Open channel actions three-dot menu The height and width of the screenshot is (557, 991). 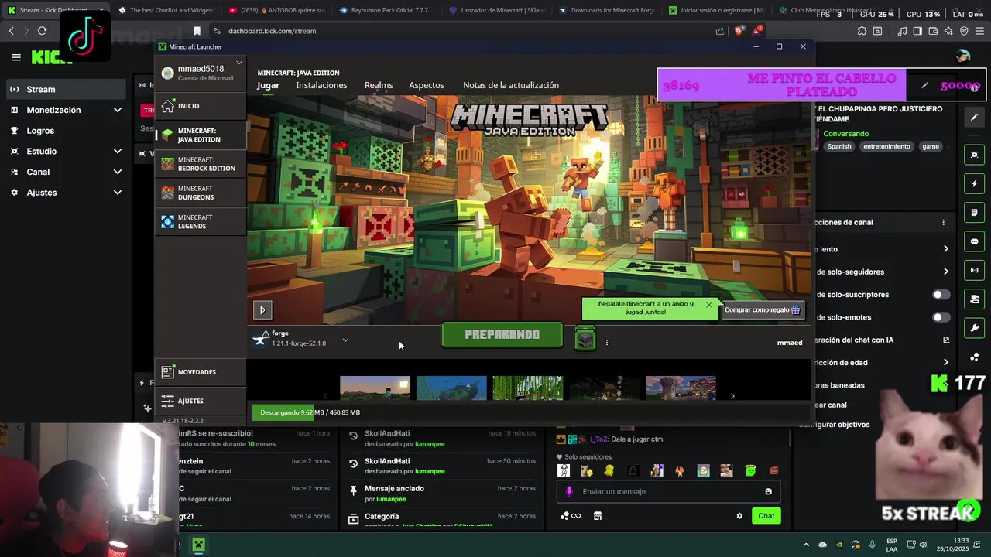click(943, 222)
